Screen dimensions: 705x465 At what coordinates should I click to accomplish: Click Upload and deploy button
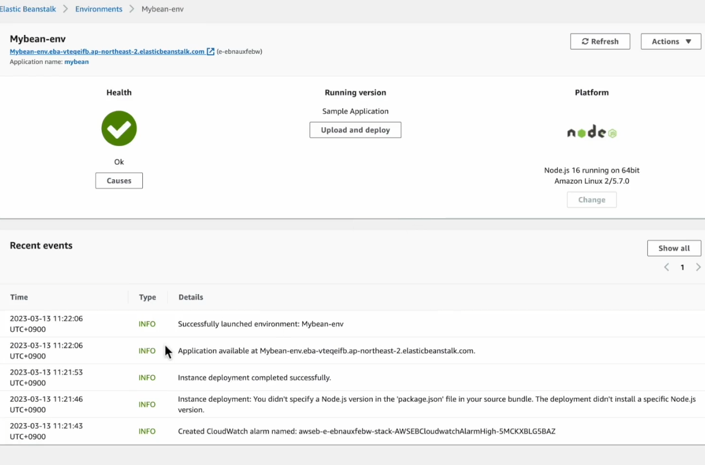(x=356, y=130)
